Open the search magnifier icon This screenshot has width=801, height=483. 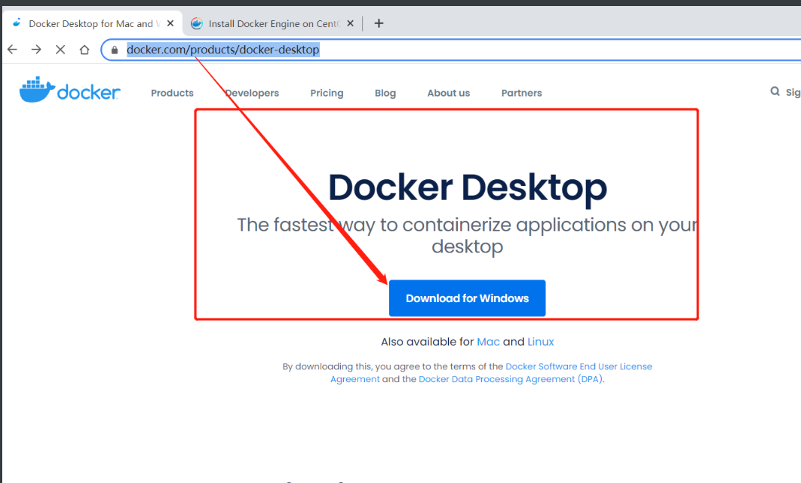(x=775, y=91)
